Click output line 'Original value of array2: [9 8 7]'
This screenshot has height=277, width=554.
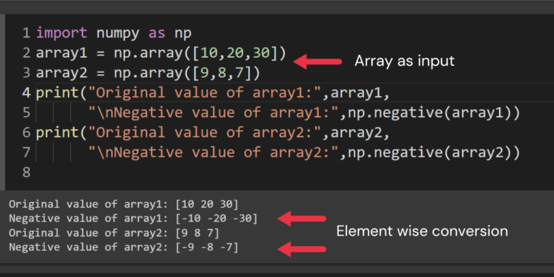114,233
